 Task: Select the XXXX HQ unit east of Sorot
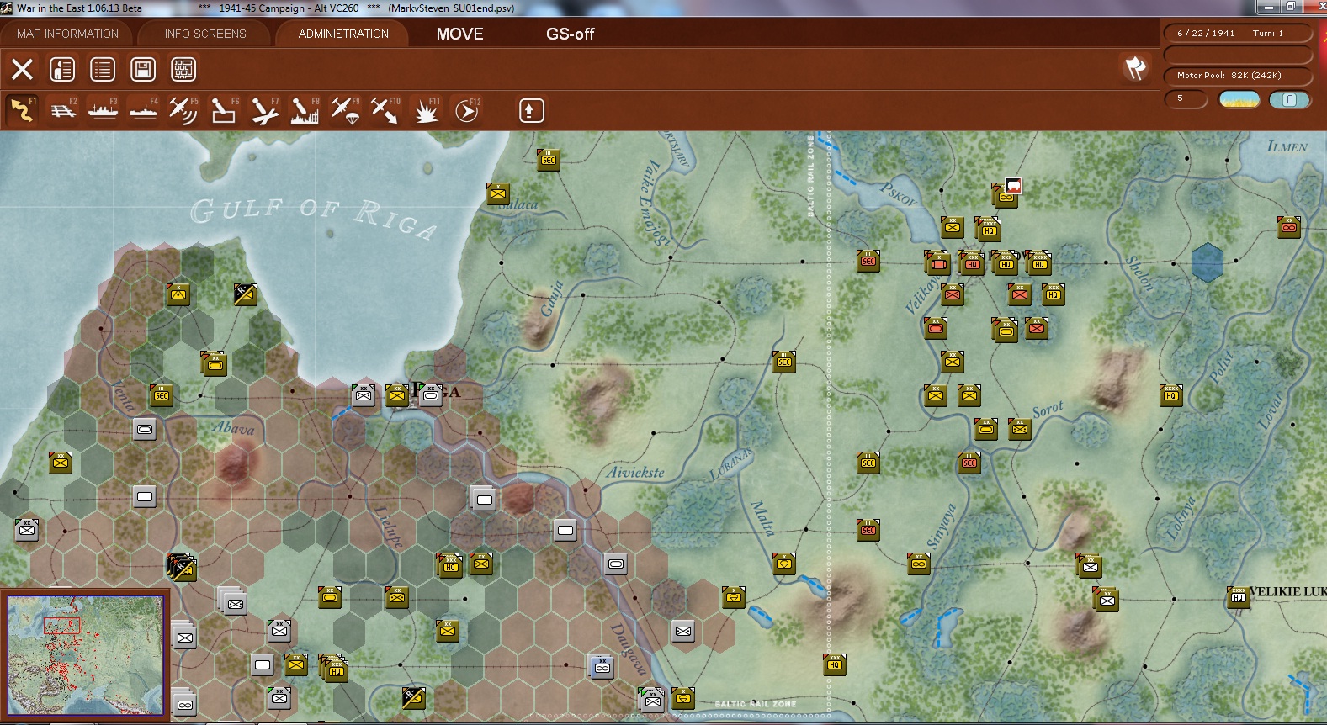click(x=1171, y=394)
